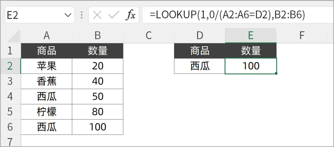Click inside the Name Box showing E2
Screen dimensions: 334x147
coord(31,15)
